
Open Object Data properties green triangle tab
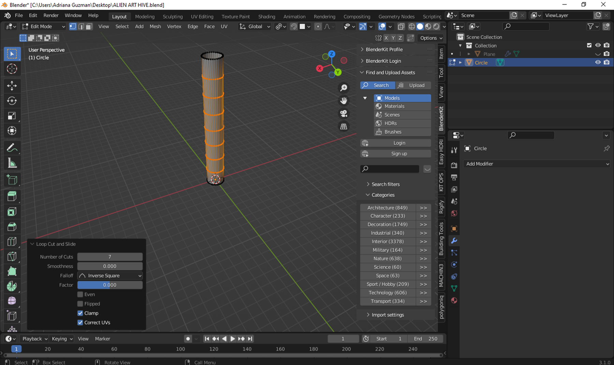click(454, 289)
